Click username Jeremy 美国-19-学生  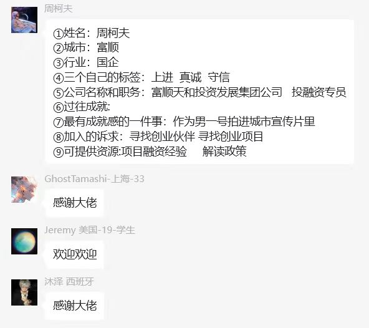[x=90, y=230]
